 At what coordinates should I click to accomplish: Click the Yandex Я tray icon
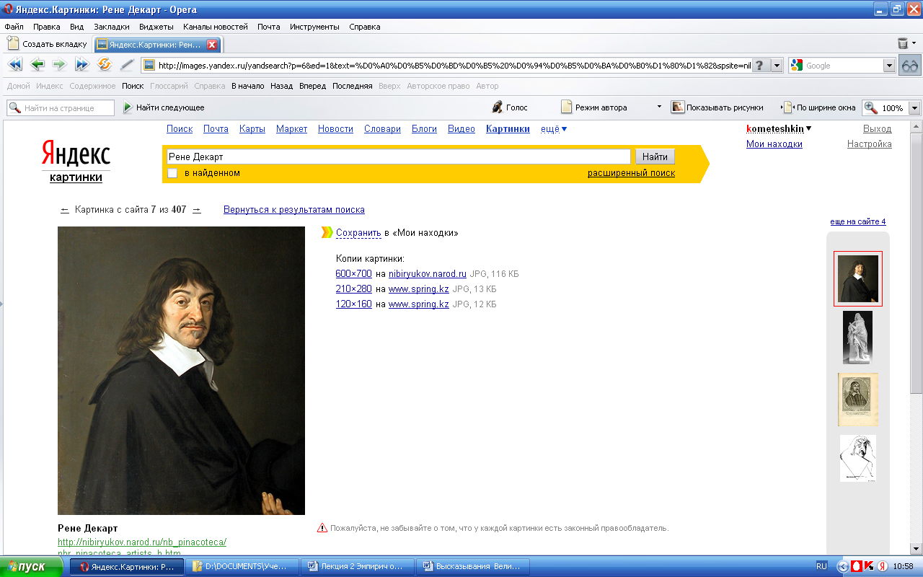tap(882, 566)
